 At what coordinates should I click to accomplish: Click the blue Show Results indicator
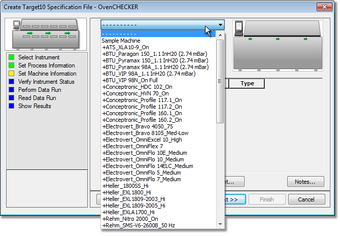click(x=12, y=106)
